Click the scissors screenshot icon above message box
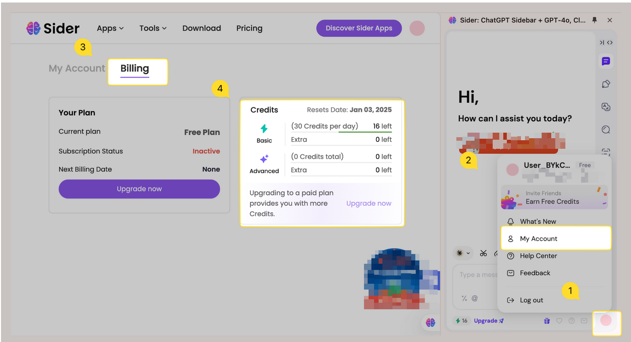631x342 pixels. point(483,253)
